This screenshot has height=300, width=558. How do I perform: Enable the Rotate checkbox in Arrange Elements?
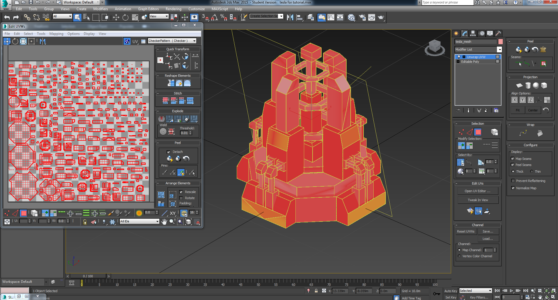coord(181,198)
